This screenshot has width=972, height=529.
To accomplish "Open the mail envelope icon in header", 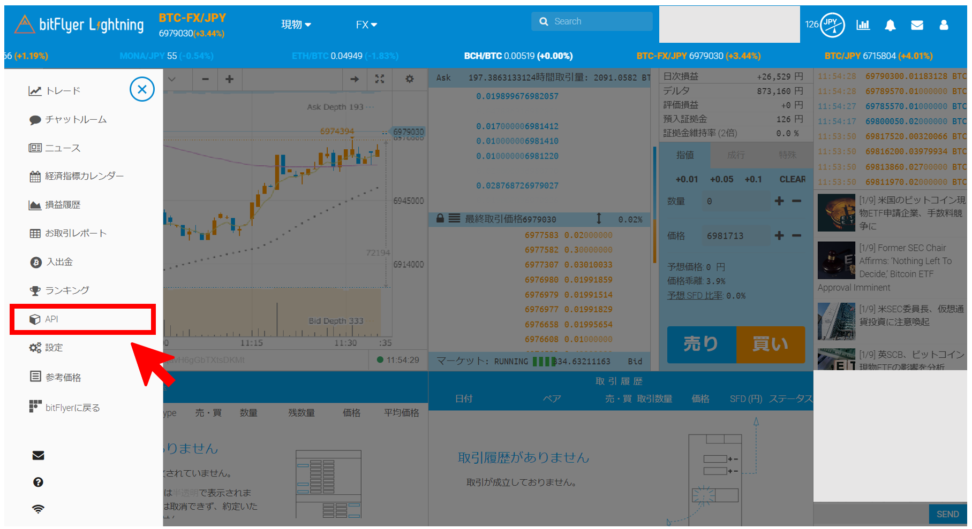I will [917, 25].
